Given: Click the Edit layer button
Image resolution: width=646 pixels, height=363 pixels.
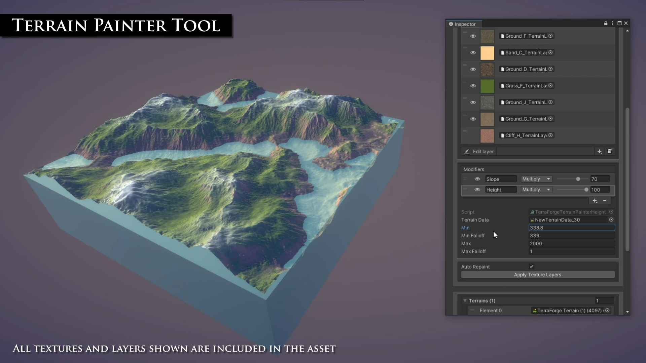Looking at the screenshot, I should tap(479, 152).
